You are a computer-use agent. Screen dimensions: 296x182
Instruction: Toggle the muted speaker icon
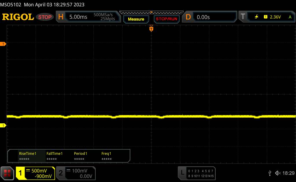point(278,173)
